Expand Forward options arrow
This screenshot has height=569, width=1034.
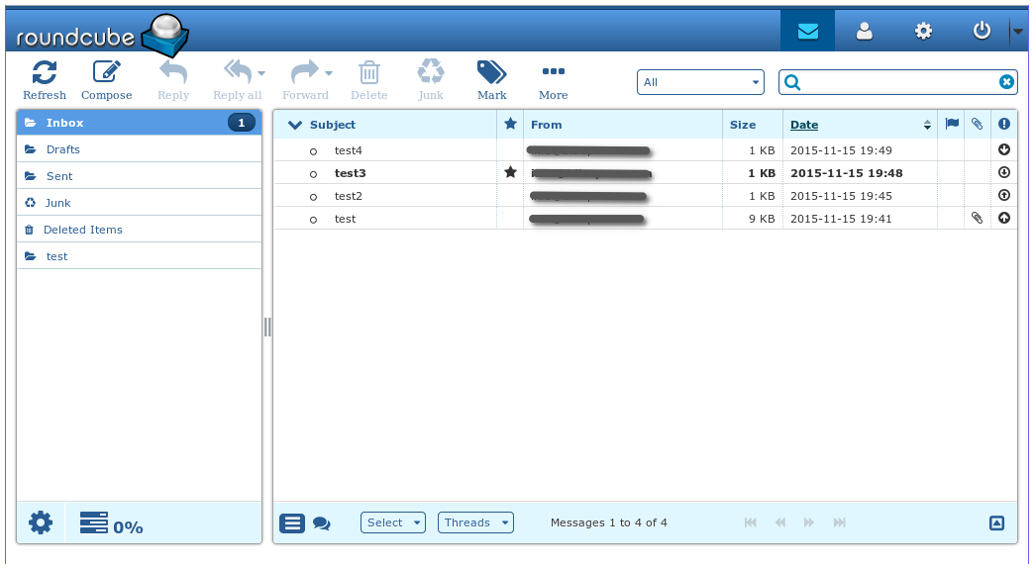pos(329,73)
